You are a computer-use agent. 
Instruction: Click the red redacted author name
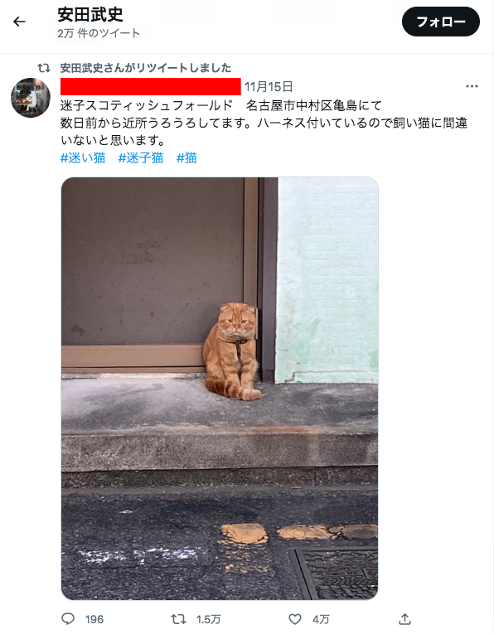point(150,86)
